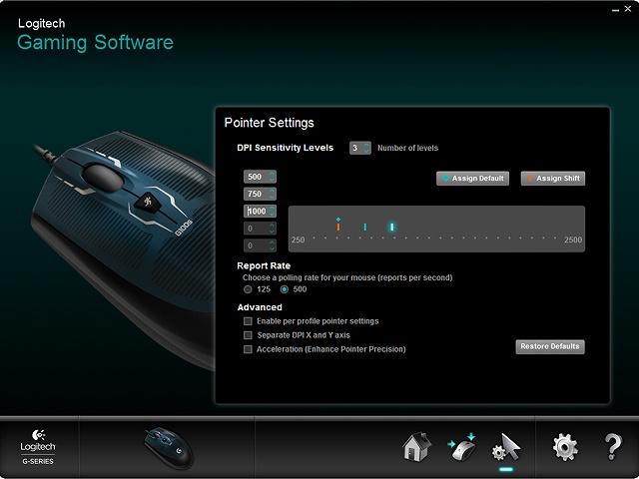Decrease the 1000 DPI level value
Screen dimensions: 639x479
click(x=272, y=214)
